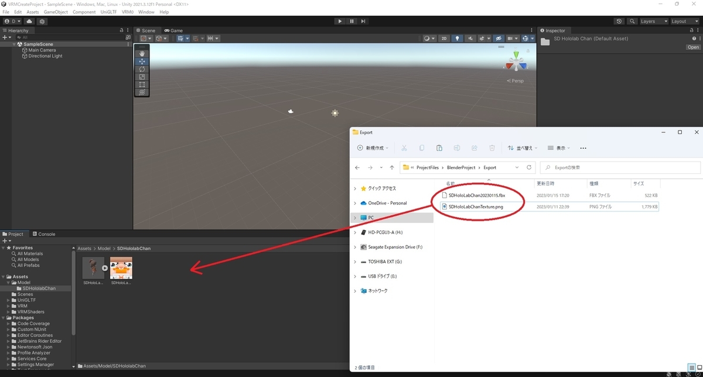Select the Rotate tool in Scene toolbar
703x377 pixels.
(x=142, y=69)
